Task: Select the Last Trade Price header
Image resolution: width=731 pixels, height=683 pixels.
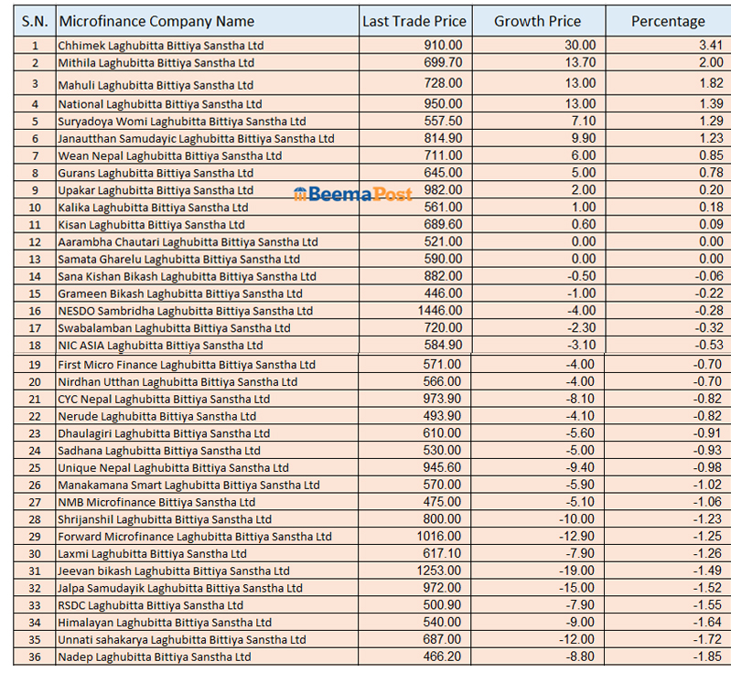Action: pyautogui.click(x=414, y=21)
